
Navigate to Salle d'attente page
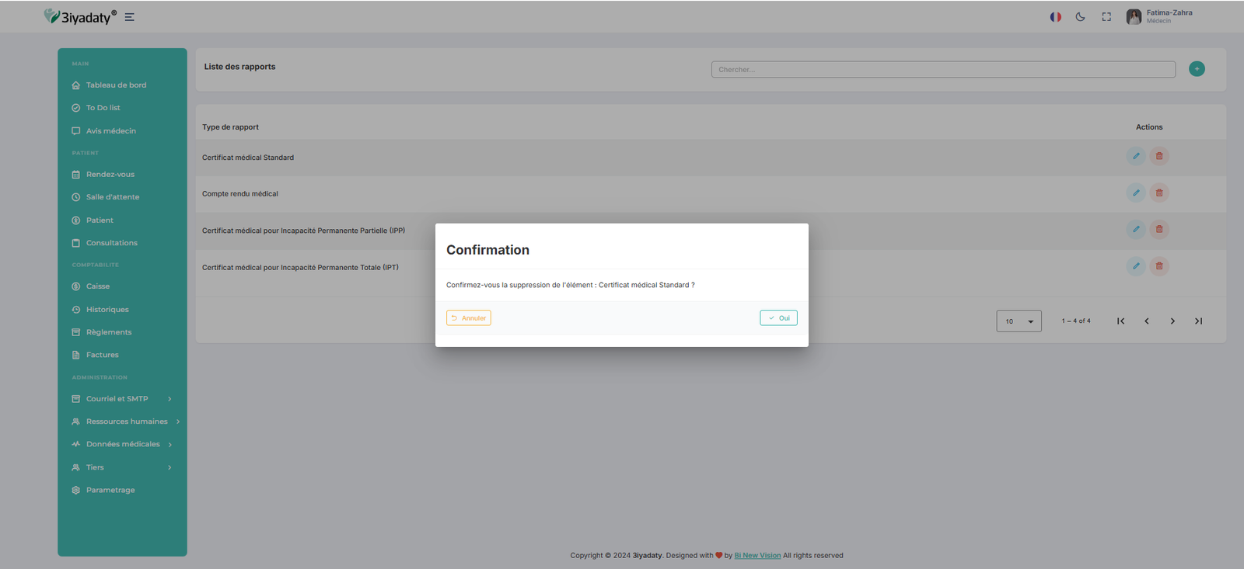pos(113,197)
